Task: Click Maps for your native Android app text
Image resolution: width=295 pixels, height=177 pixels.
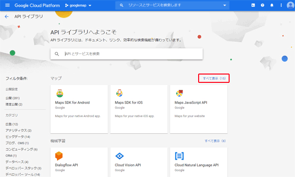Action: click(78, 116)
